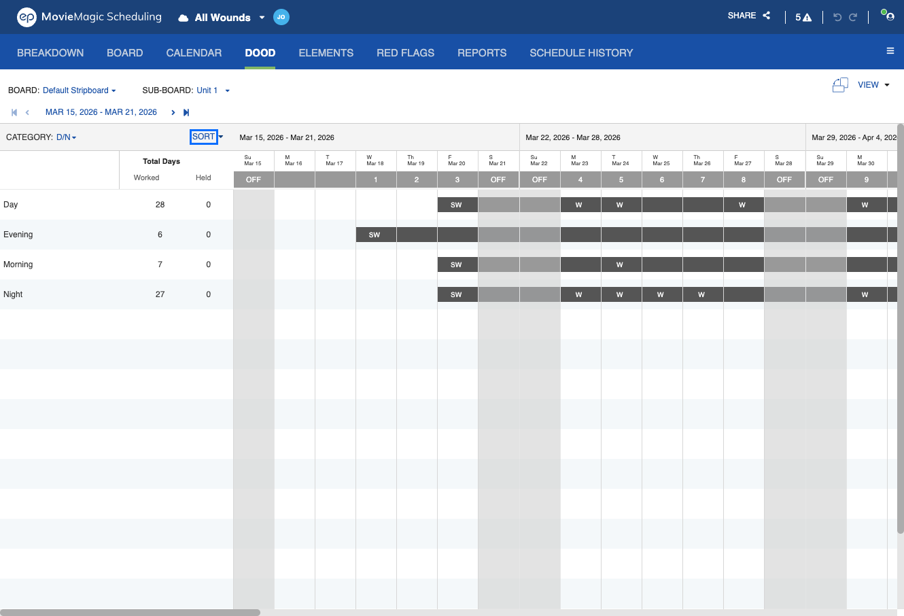The width and height of the screenshot is (904, 616).
Task: Click the Day SW cell on Mar 20
Action: coord(457,205)
